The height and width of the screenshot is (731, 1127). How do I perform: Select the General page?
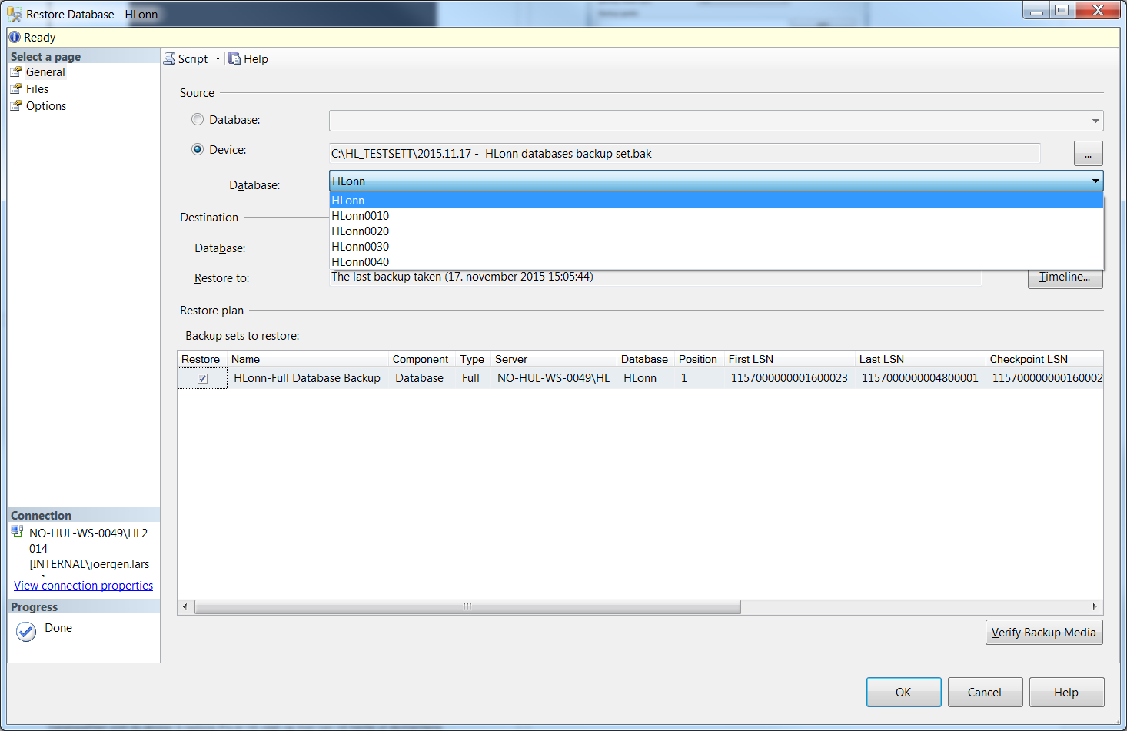(45, 72)
